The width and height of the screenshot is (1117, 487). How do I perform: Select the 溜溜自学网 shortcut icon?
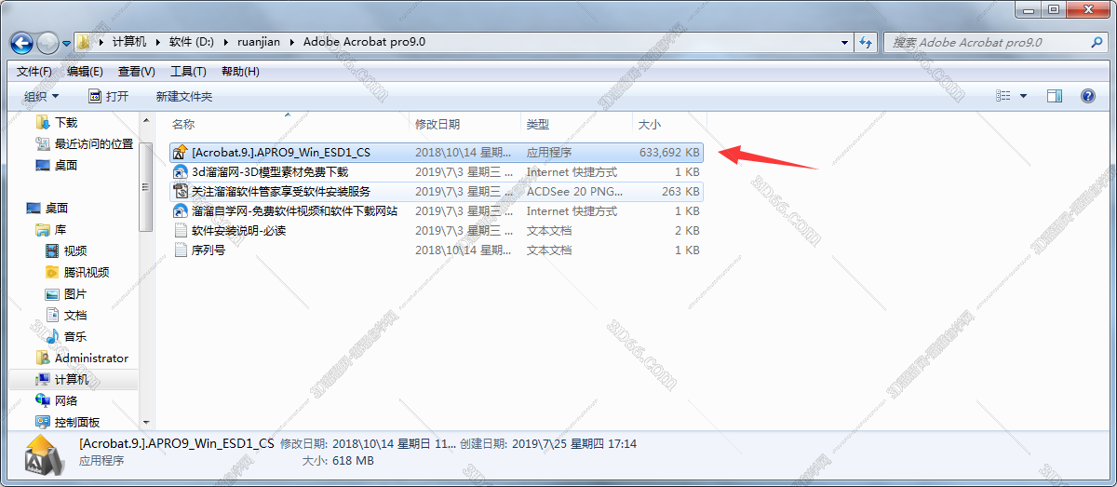[182, 210]
